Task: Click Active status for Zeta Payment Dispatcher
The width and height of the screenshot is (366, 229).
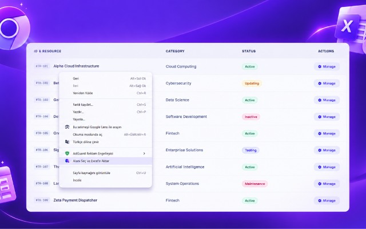Action: (250, 201)
